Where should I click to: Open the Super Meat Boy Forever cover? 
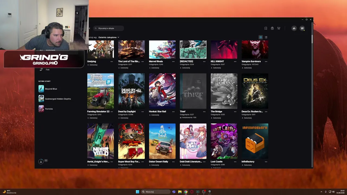pyautogui.click(x=131, y=141)
